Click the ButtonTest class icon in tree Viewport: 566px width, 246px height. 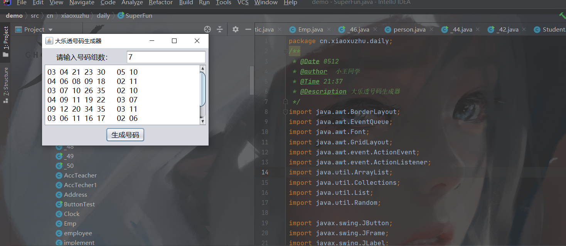coord(59,204)
